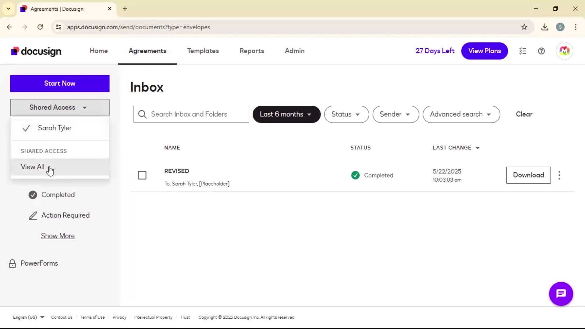585x329 pixels.
Task: Open the Status filter dropdown
Action: pos(346,114)
